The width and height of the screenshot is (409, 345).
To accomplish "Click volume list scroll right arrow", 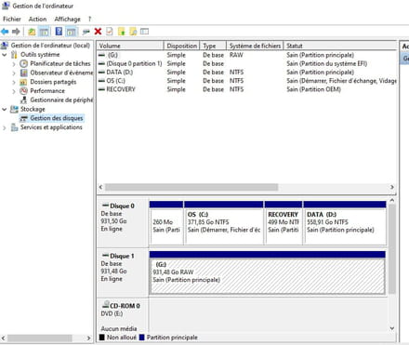I will pyautogui.click(x=392, y=187).
